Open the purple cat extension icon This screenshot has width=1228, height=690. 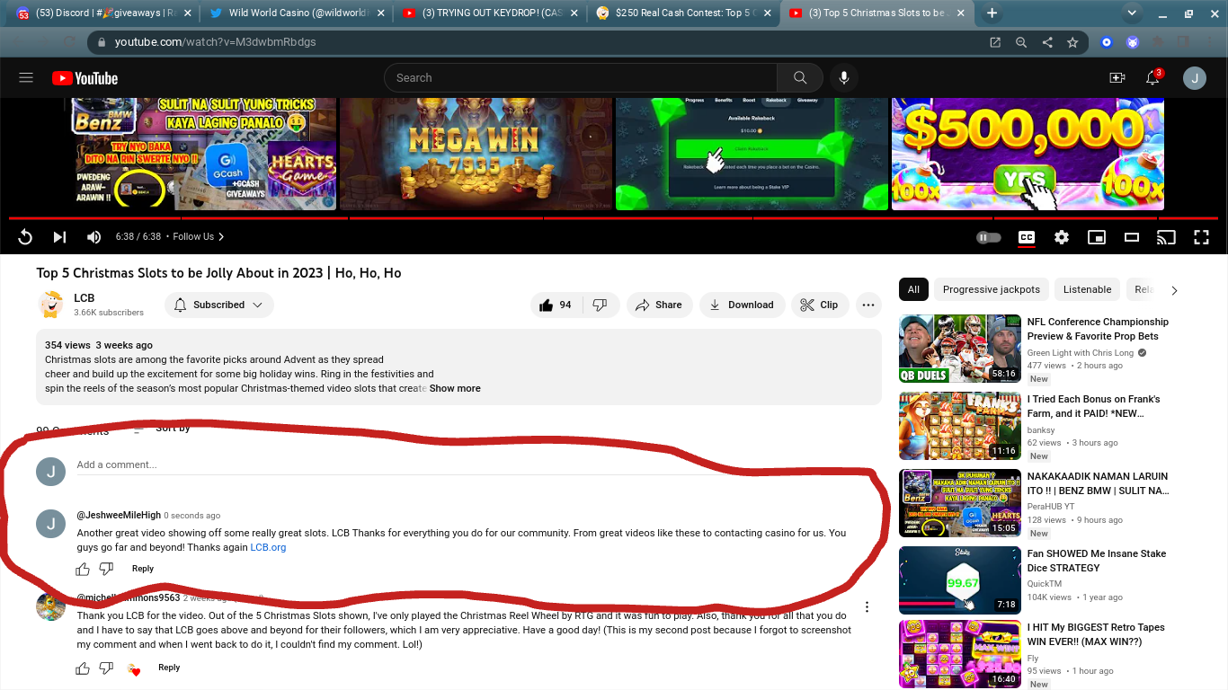[1133, 42]
